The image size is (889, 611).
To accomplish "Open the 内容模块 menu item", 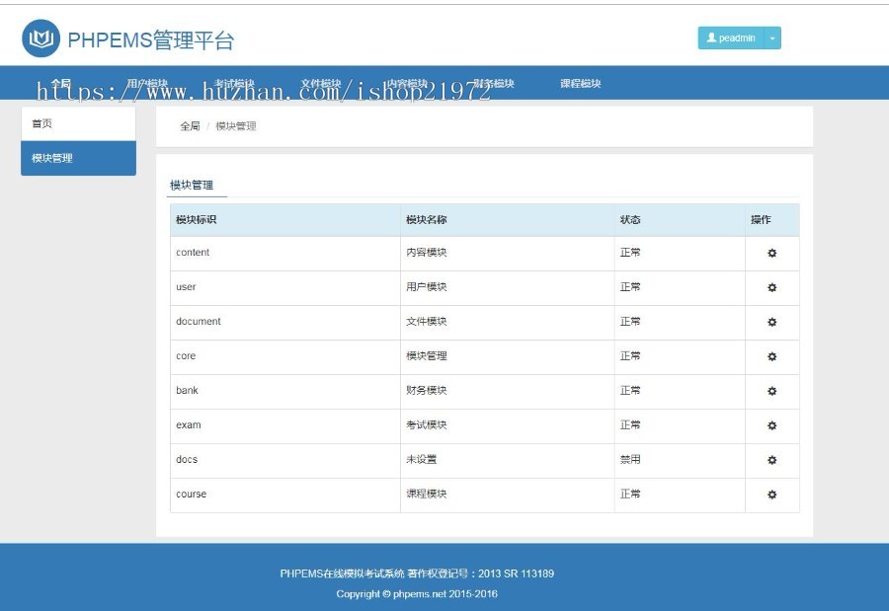I will (x=408, y=84).
